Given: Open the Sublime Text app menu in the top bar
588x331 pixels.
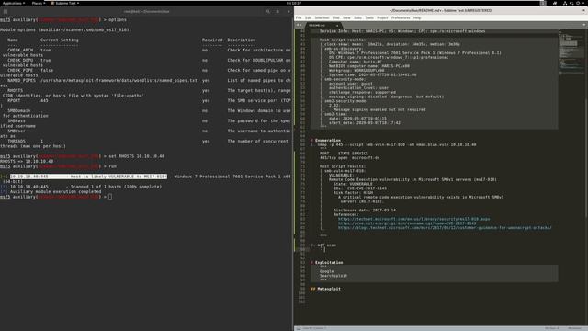Looking at the screenshot, I should [x=65, y=3].
